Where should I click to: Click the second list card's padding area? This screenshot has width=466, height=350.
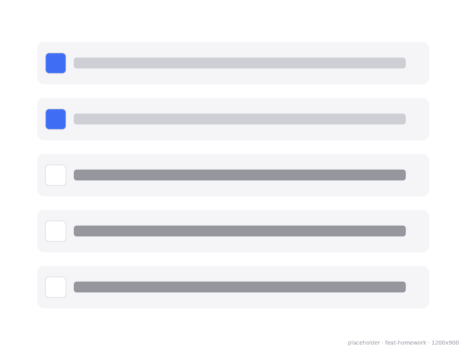[417, 119]
